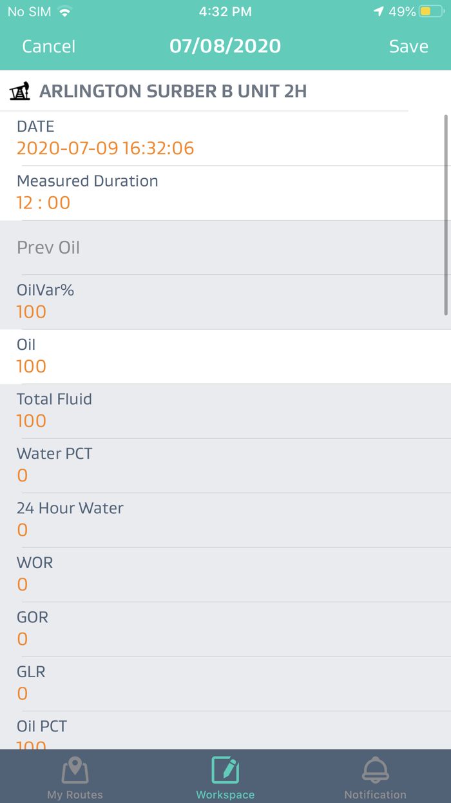Edit the DATE value field

(105, 148)
